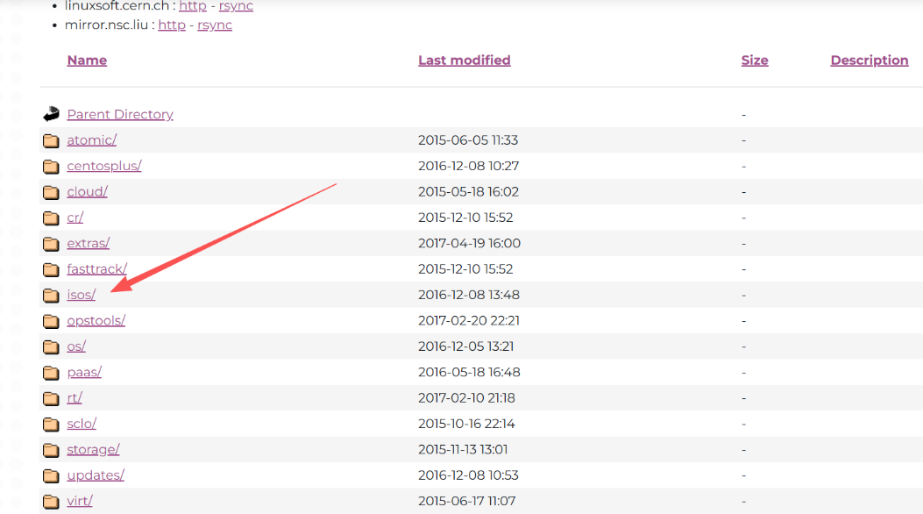Image resolution: width=923 pixels, height=514 pixels.
Task: Sort listing by Name column
Action: 87,60
